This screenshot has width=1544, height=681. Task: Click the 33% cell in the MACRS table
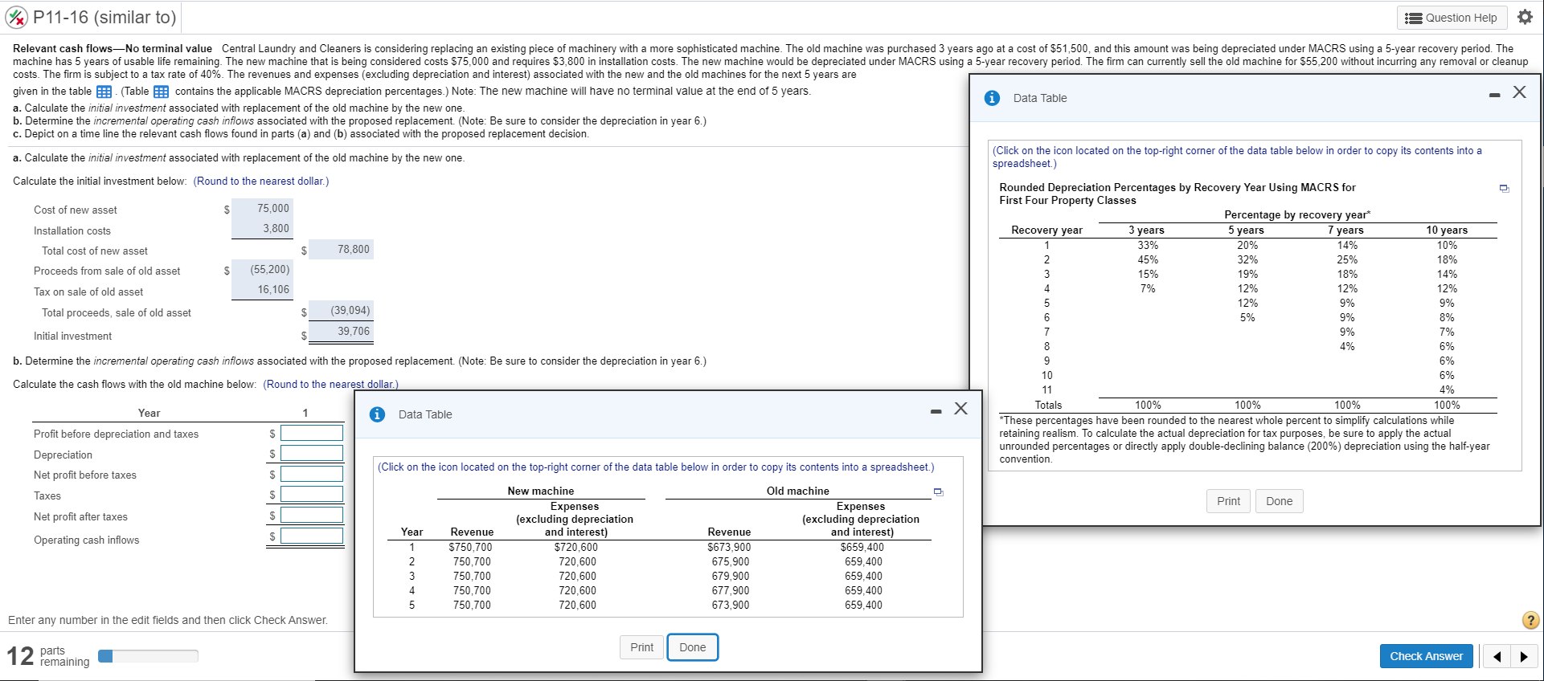coord(1148,245)
